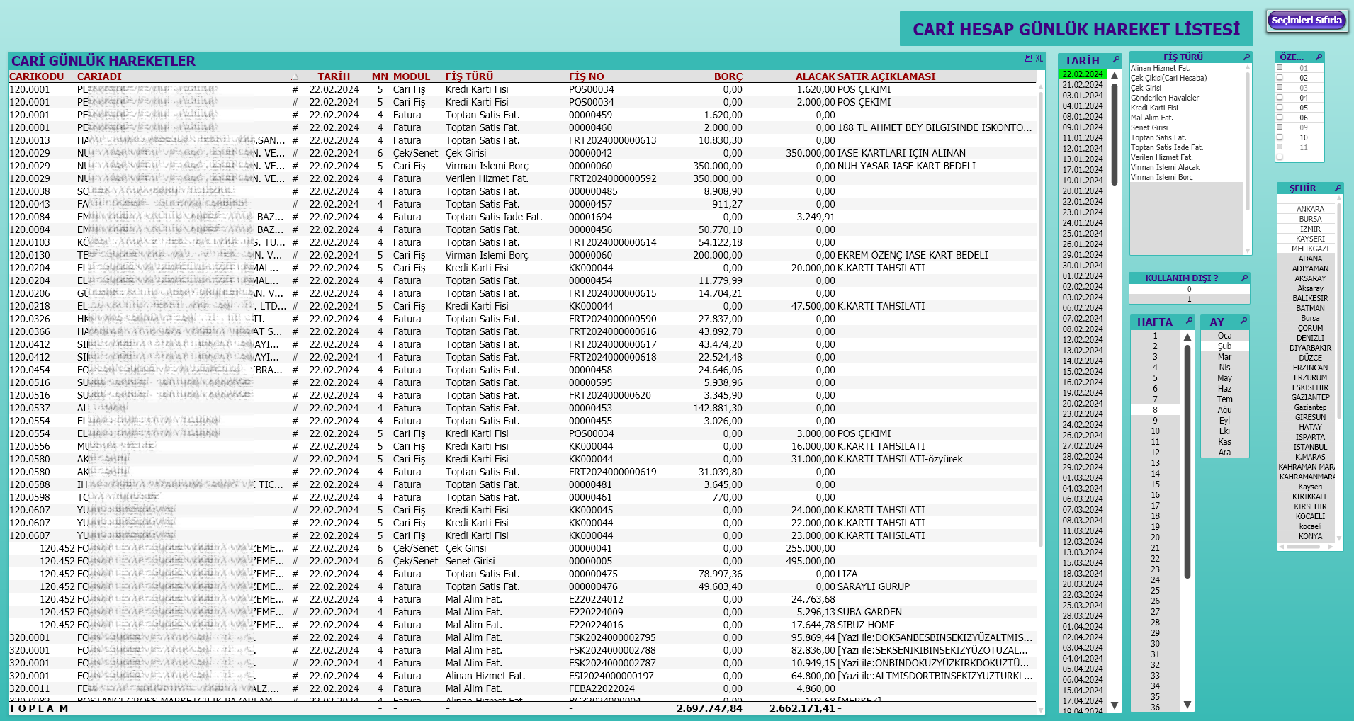Click down arrow of HAFTA list scrollbar
The height and width of the screenshot is (721, 1354).
[1187, 705]
